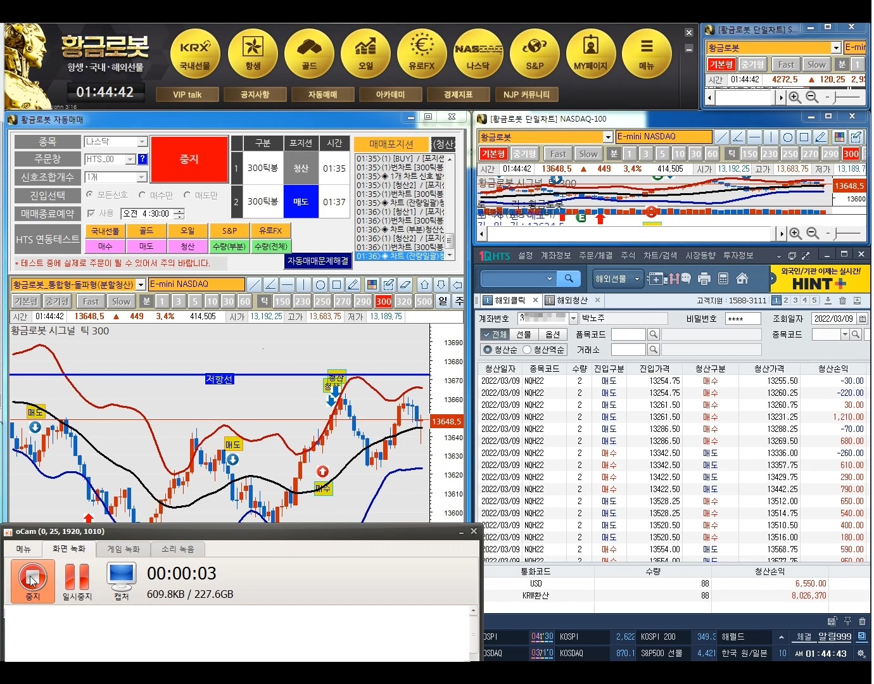Select rectangle tool in NASDAQ-100 chart toolbar
Image resolution: width=874 pixels, height=684 pixels.
804,137
